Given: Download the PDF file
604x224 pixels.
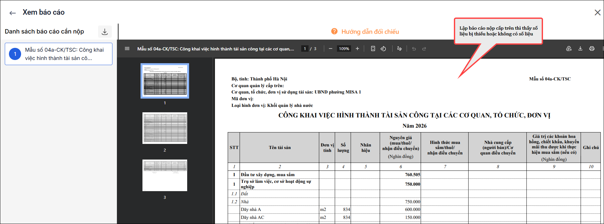Looking at the screenshot, I should (580, 49).
